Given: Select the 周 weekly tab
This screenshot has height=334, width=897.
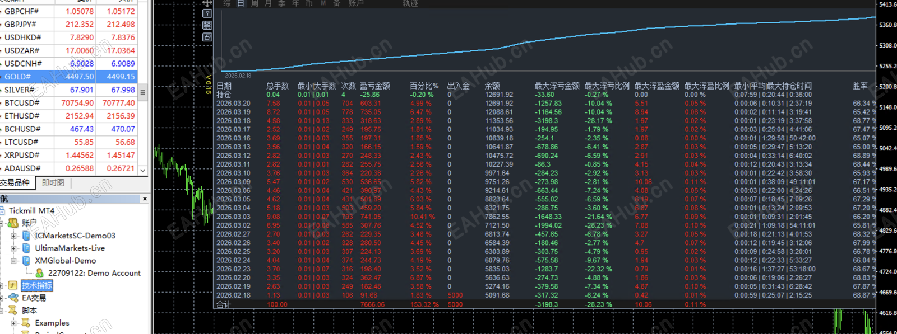Looking at the screenshot, I should coord(255,3).
